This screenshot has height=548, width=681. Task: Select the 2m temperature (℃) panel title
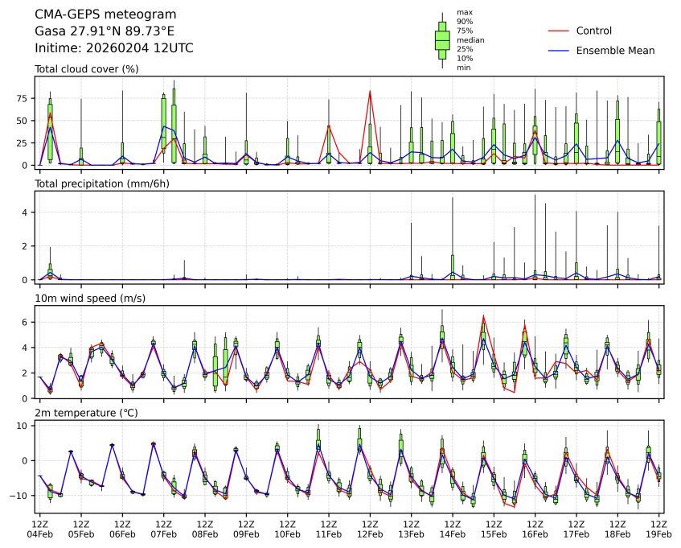click(95, 414)
